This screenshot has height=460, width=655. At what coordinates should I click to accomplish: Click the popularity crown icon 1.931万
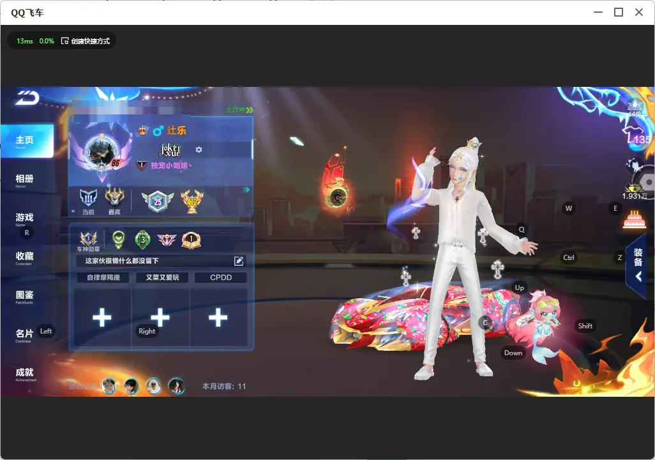tap(635, 192)
